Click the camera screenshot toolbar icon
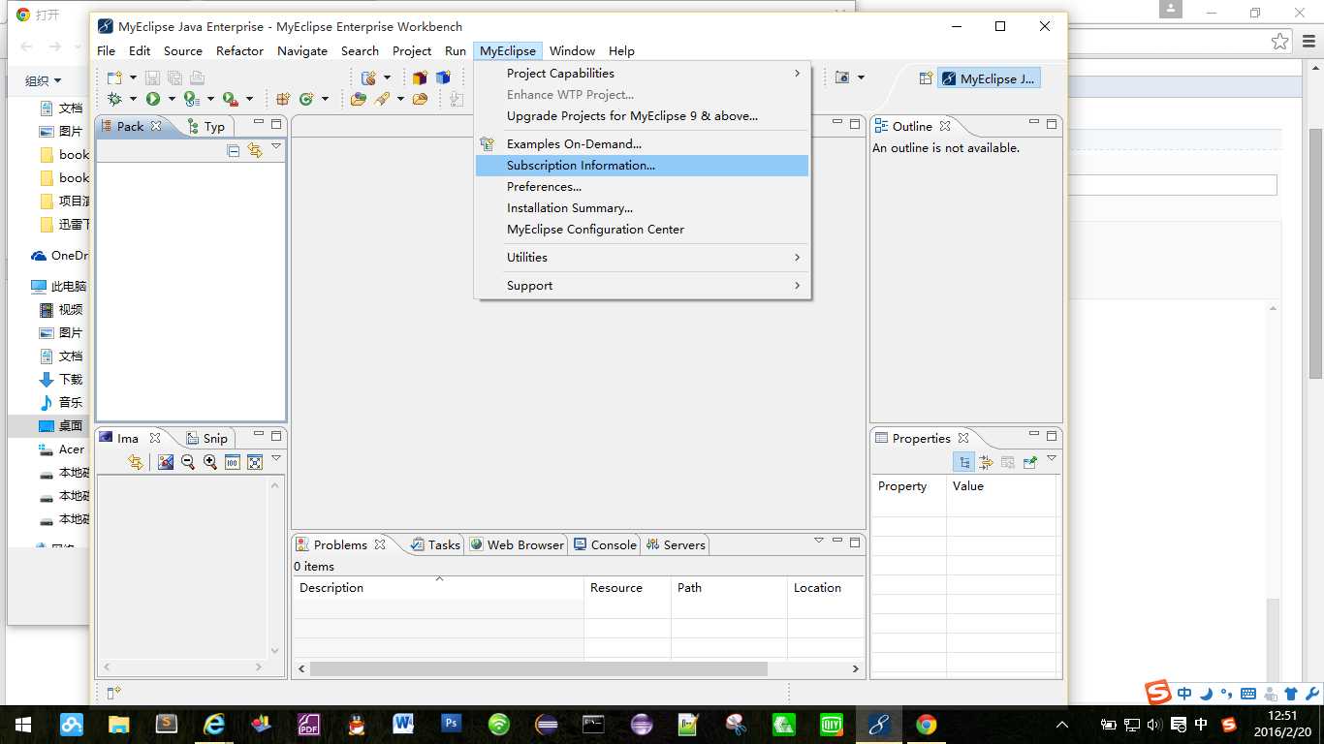The image size is (1324, 744). (x=842, y=77)
